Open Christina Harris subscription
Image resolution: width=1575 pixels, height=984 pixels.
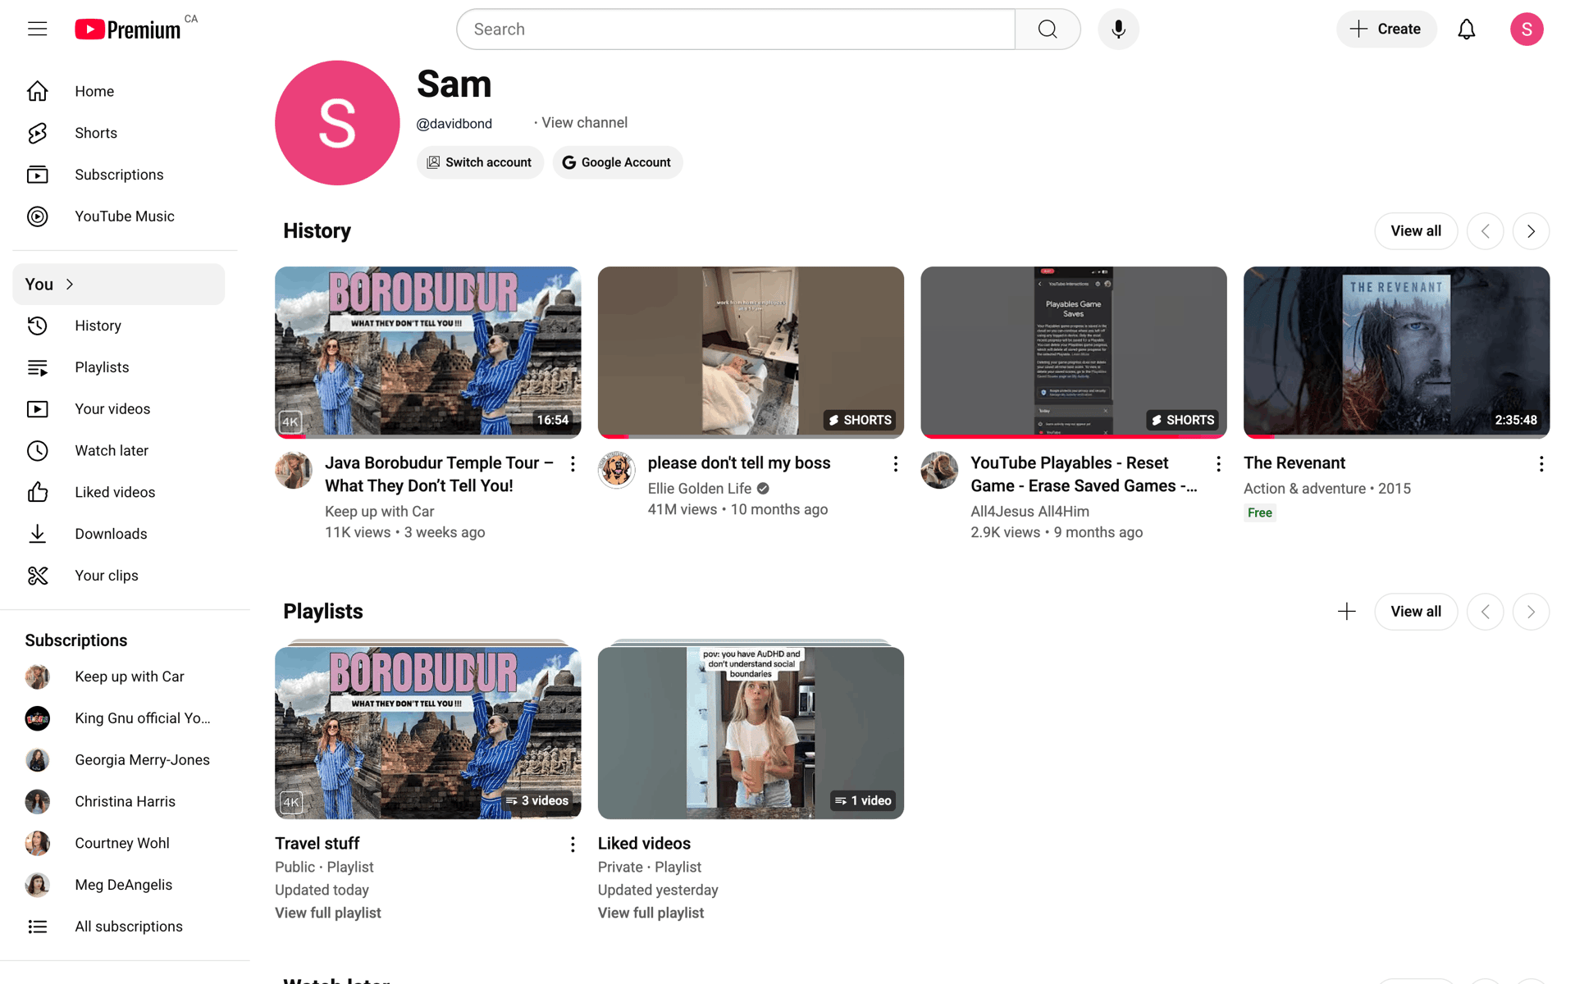pyautogui.click(x=119, y=802)
